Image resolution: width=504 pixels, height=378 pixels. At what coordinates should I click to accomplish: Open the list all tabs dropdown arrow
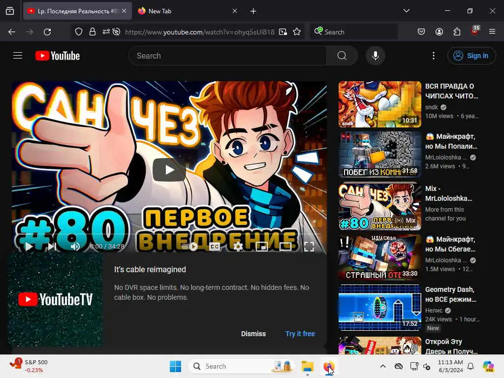click(407, 11)
